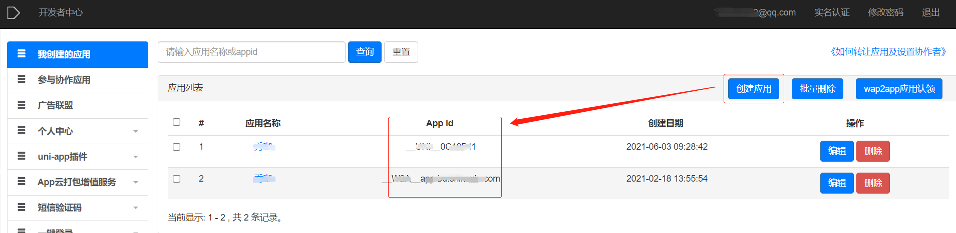The height and width of the screenshot is (233, 956).
Task: Open uni-app插件 menu item
Action: 78,157
